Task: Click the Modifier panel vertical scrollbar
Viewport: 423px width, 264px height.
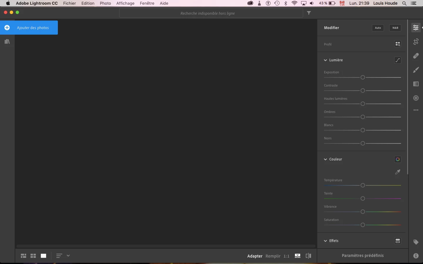Action: (x=408, y=97)
